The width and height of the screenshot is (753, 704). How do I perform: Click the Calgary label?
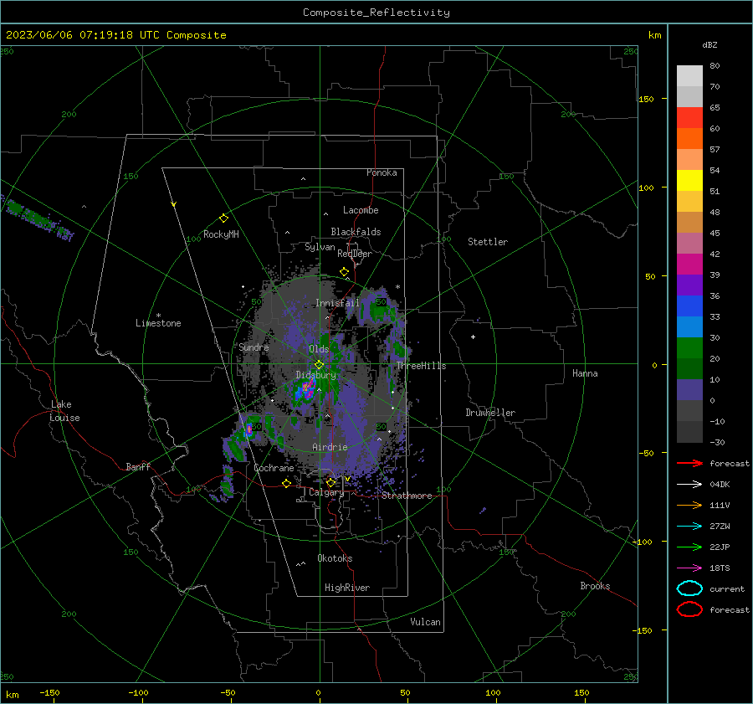tap(326, 492)
